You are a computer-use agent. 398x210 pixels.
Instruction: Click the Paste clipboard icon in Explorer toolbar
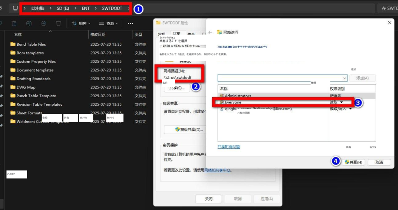pos(14,23)
